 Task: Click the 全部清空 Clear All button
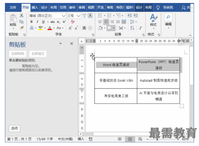point(38,54)
